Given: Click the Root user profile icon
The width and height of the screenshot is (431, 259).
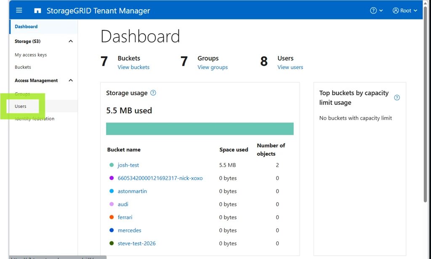Looking at the screenshot, I should pyautogui.click(x=396, y=11).
